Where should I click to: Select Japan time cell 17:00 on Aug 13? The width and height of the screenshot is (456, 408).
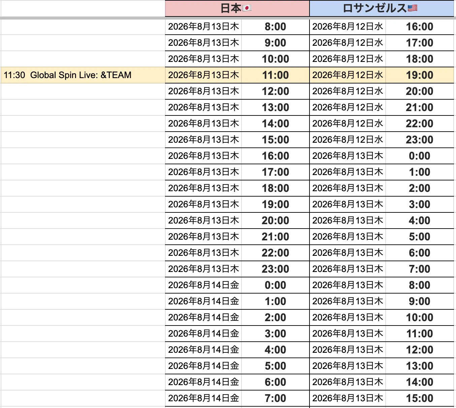[x=275, y=172]
